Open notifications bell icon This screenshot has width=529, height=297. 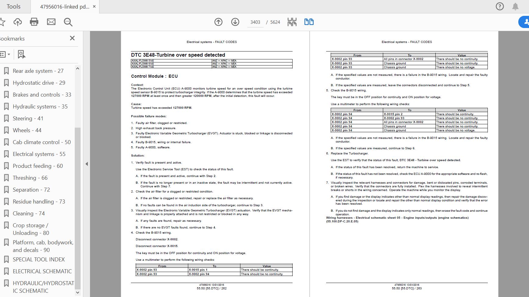click(x=515, y=6)
